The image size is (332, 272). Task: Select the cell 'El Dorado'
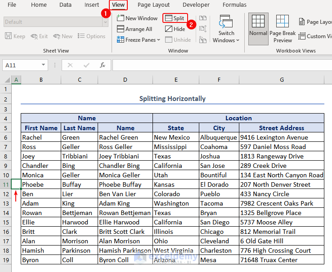pyautogui.click(x=219, y=184)
